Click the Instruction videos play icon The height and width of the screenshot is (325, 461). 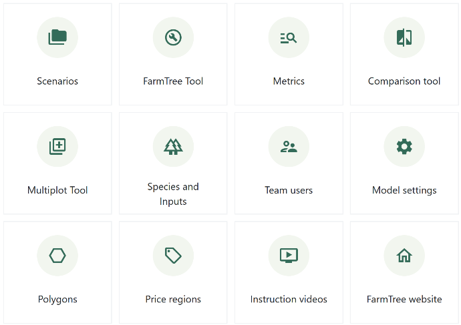(x=289, y=255)
